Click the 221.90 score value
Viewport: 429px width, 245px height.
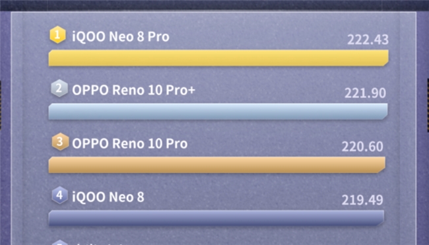365,93
